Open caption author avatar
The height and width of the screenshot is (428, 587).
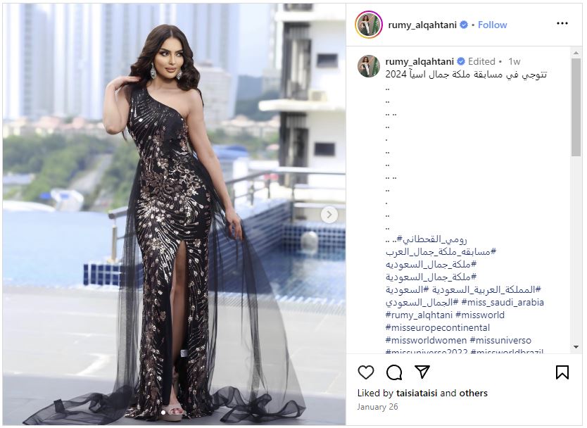point(369,66)
